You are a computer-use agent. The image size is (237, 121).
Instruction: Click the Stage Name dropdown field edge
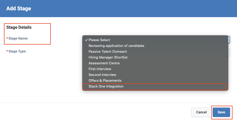pyautogui.click(x=229, y=40)
